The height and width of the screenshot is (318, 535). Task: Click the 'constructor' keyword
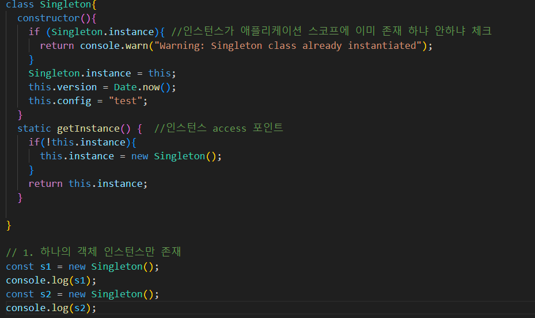(x=48, y=18)
